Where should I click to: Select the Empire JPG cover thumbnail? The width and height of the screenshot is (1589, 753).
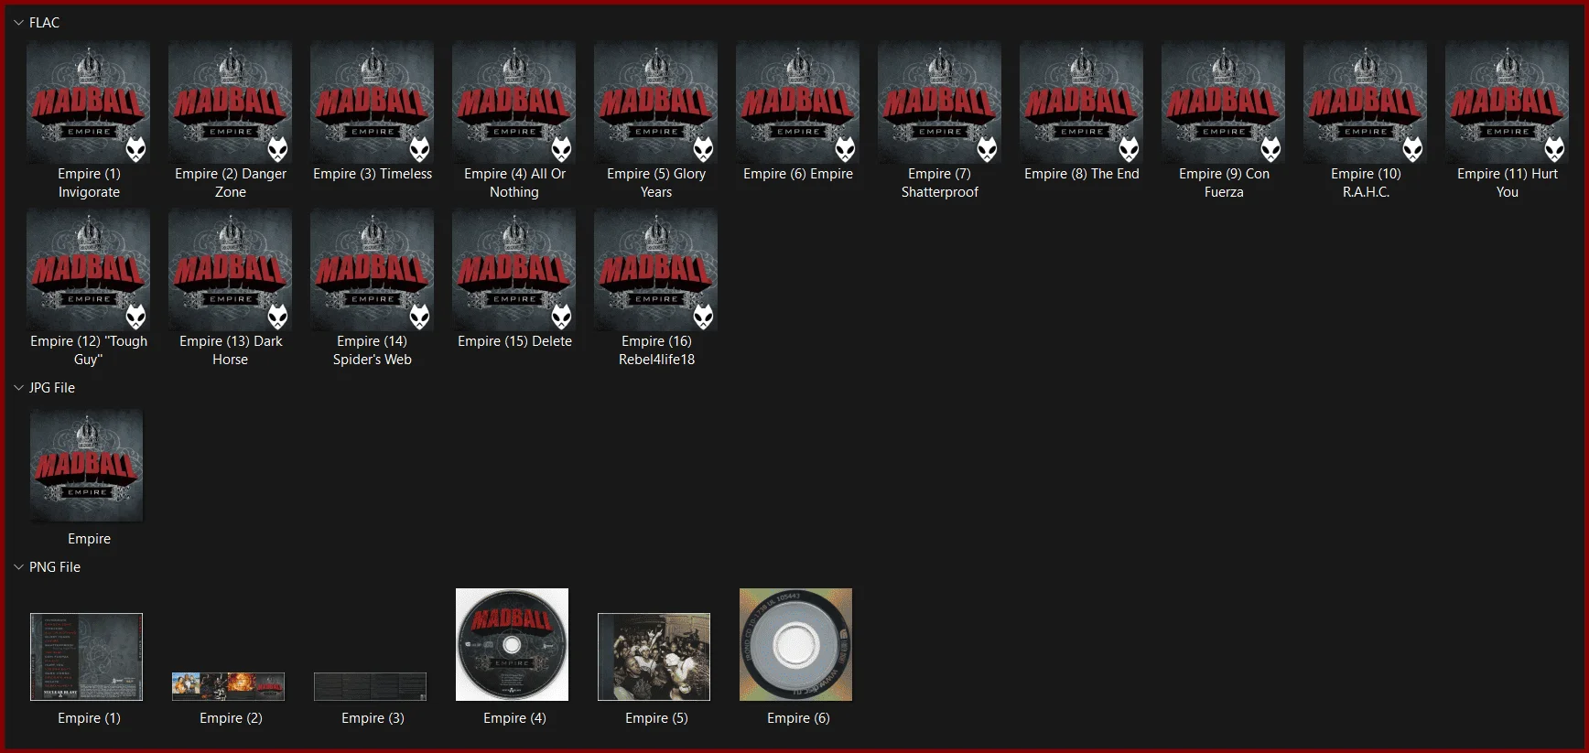click(x=87, y=465)
